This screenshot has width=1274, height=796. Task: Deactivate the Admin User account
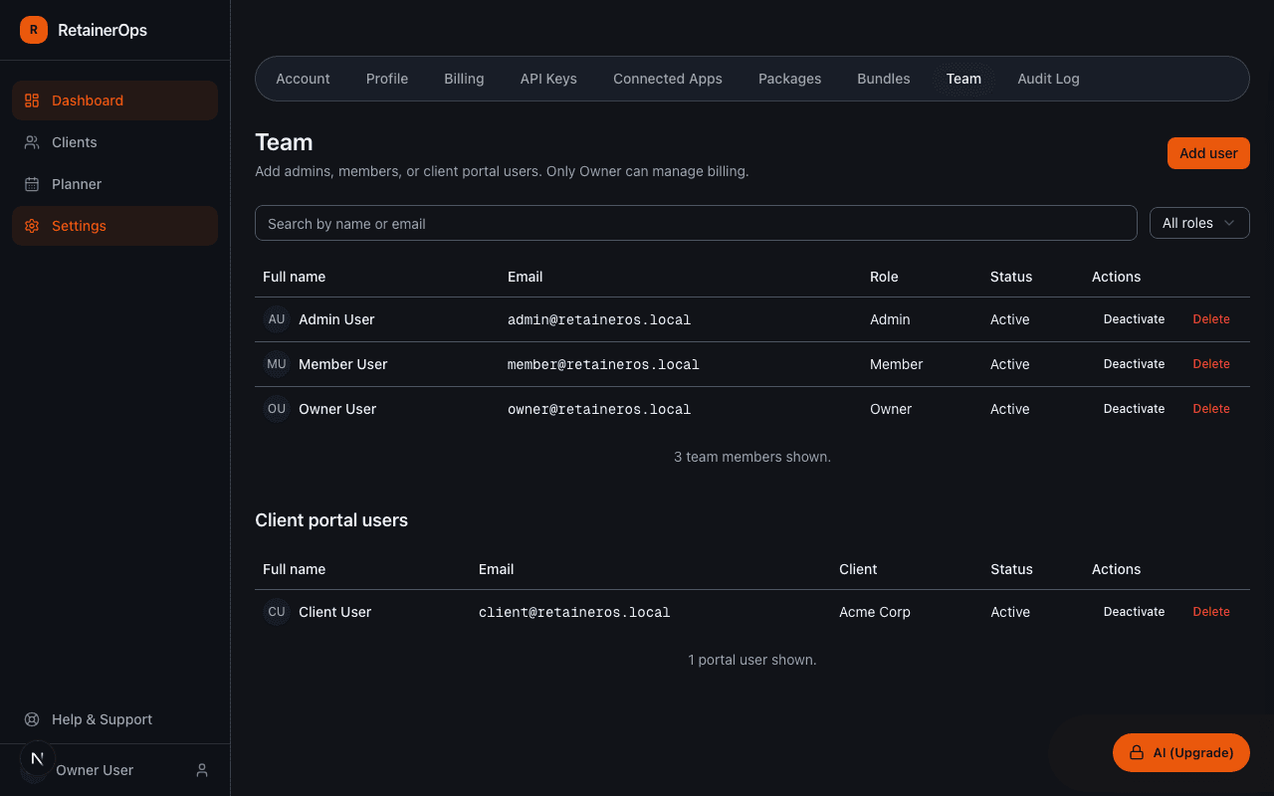click(1134, 319)
